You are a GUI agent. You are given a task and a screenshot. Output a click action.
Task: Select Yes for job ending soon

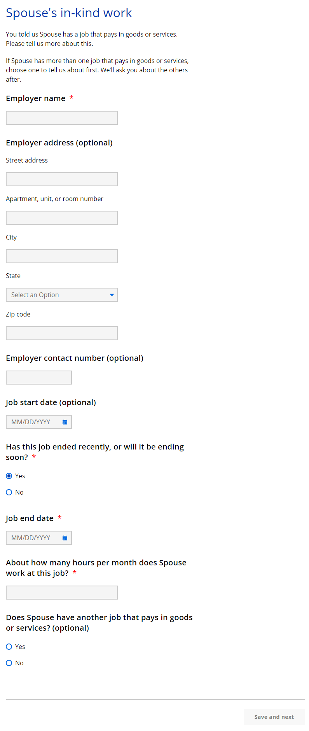click(x=9, y=476)
